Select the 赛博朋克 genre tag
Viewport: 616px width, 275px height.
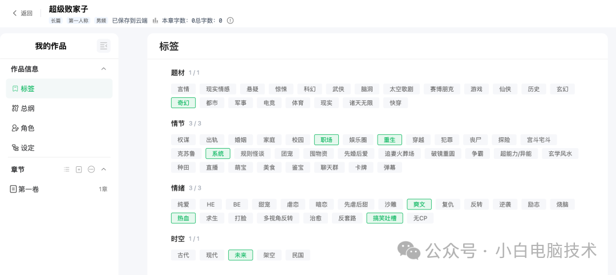point(442,89)
